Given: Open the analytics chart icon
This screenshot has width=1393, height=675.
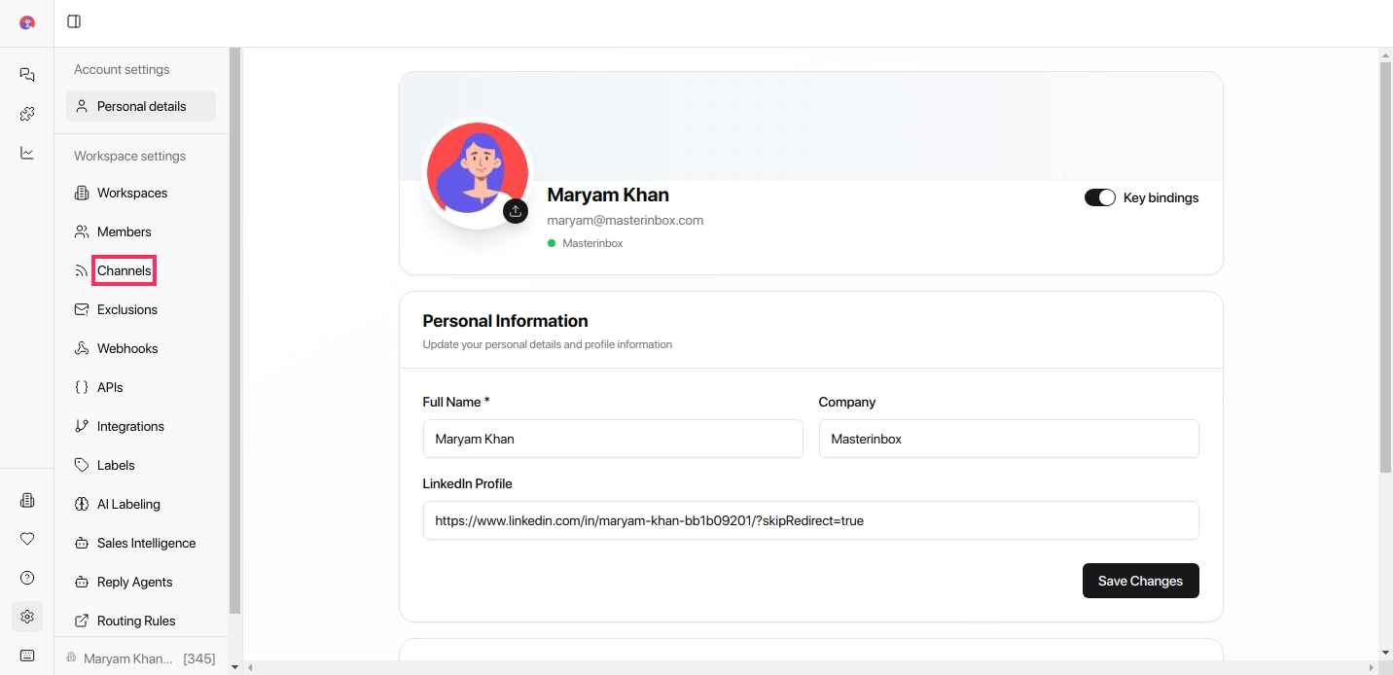Looking at the screenshot, I should coord(27,153).
